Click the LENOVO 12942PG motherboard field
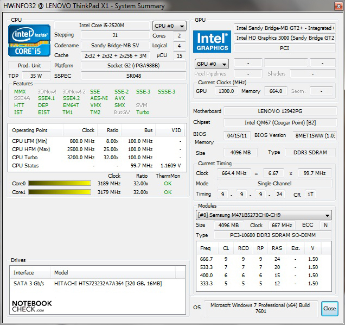The height and width of the screenshot is (325, 345). pos(280,111)
